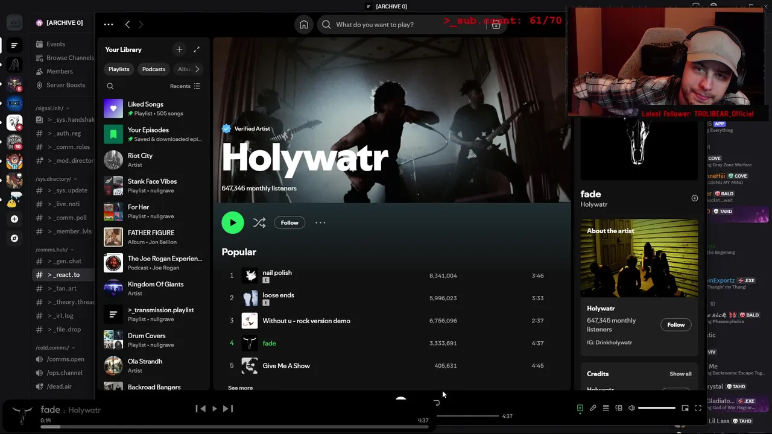Navigate forward with the right arrow

pyautogui.click(x=141, y=25)
